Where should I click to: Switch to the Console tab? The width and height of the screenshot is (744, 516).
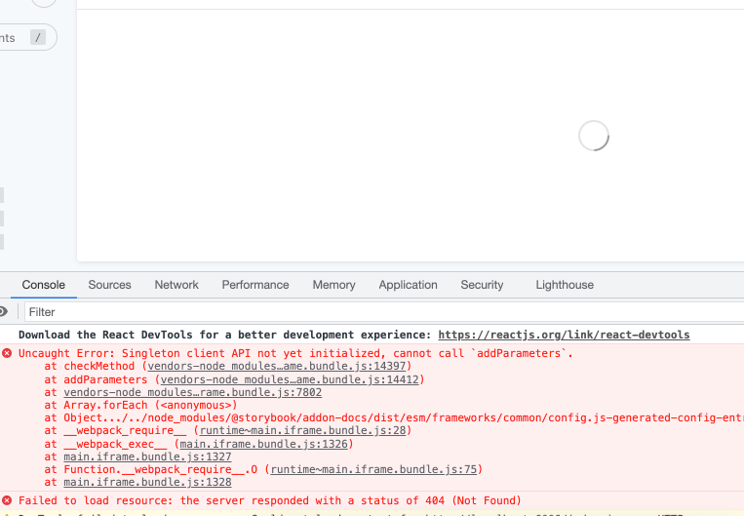43,285
